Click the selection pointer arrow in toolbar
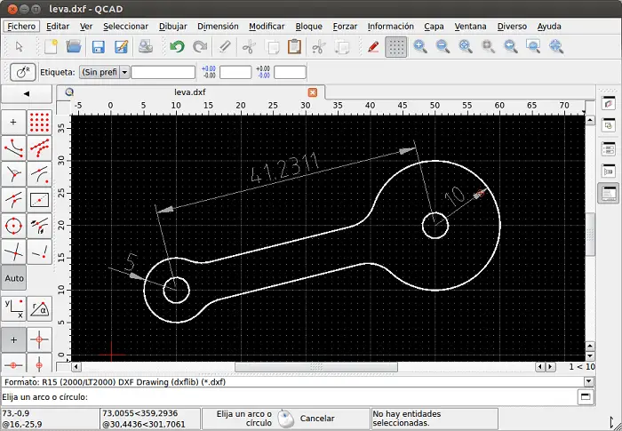Image resolution: width=622 pixels, height=431 pixels. point(19,47)
